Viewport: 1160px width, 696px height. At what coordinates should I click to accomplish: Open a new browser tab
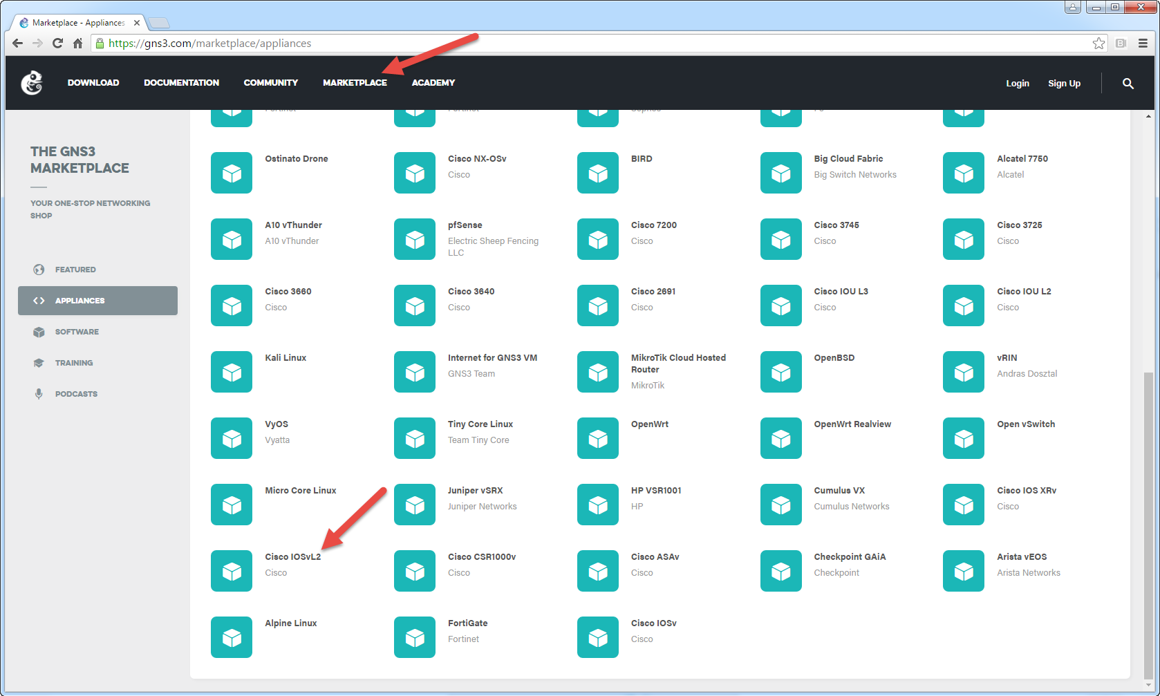click(160, 23)
